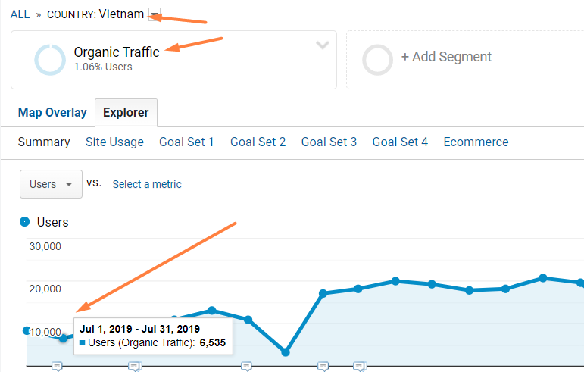Open the Users metric dropdown

(51, 184)
